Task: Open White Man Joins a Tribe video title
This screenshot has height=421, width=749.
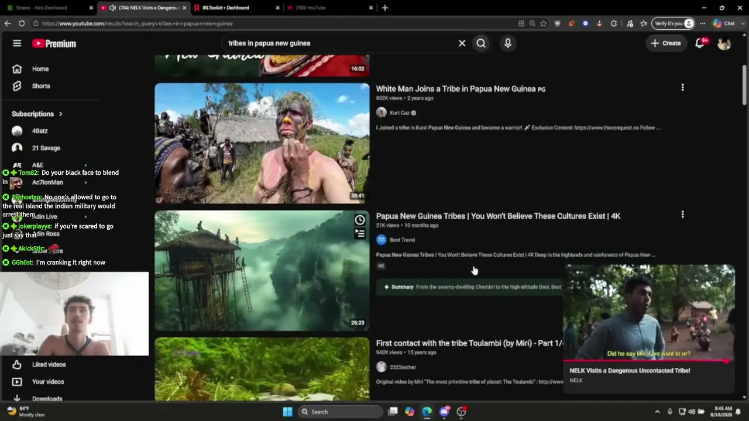Action: pos(461,89)
